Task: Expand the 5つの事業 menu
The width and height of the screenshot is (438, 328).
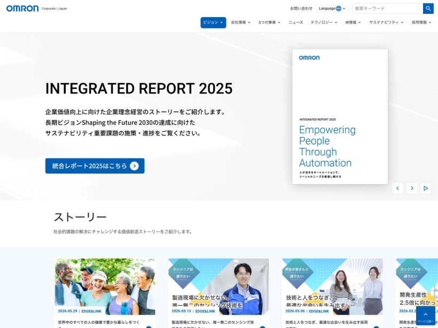Action: 269,22
